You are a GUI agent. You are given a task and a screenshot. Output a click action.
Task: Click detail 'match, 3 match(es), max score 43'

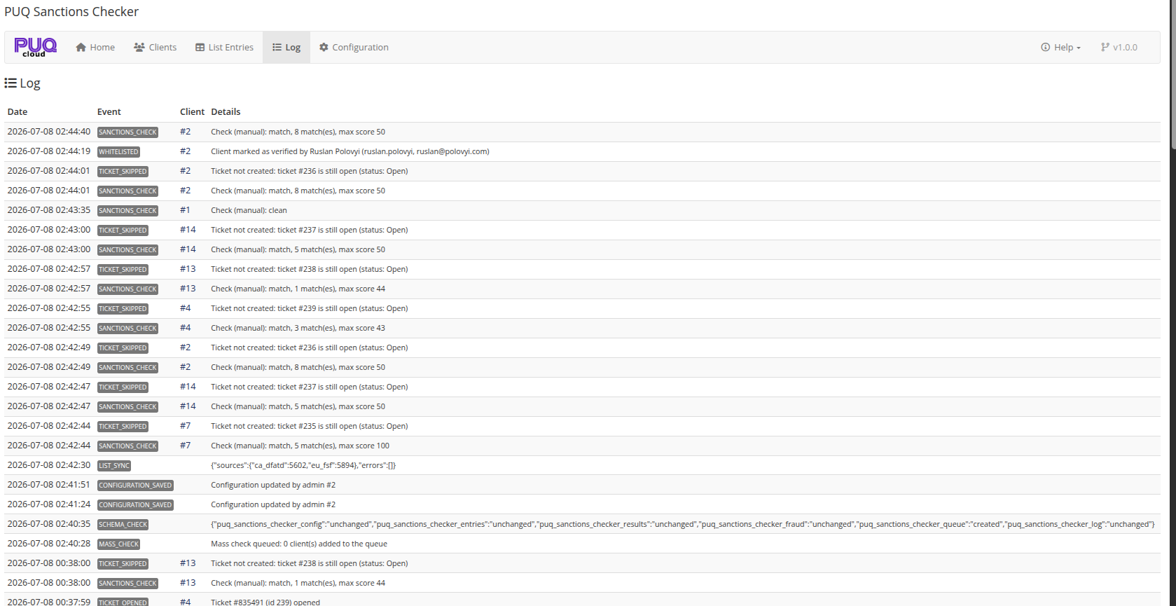coord(298,328)
